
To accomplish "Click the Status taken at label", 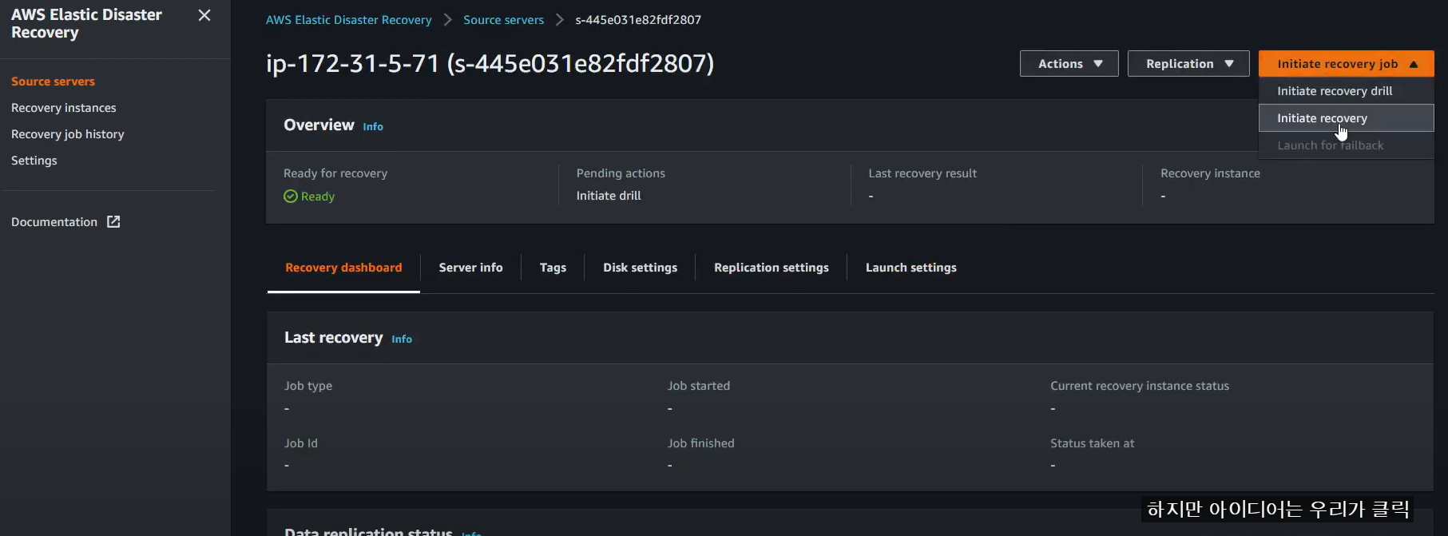I will click(1093, 443).
